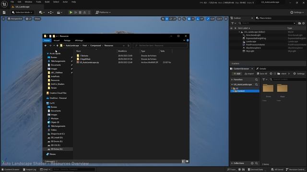Adjust the camera speed control

coord(220,19)
